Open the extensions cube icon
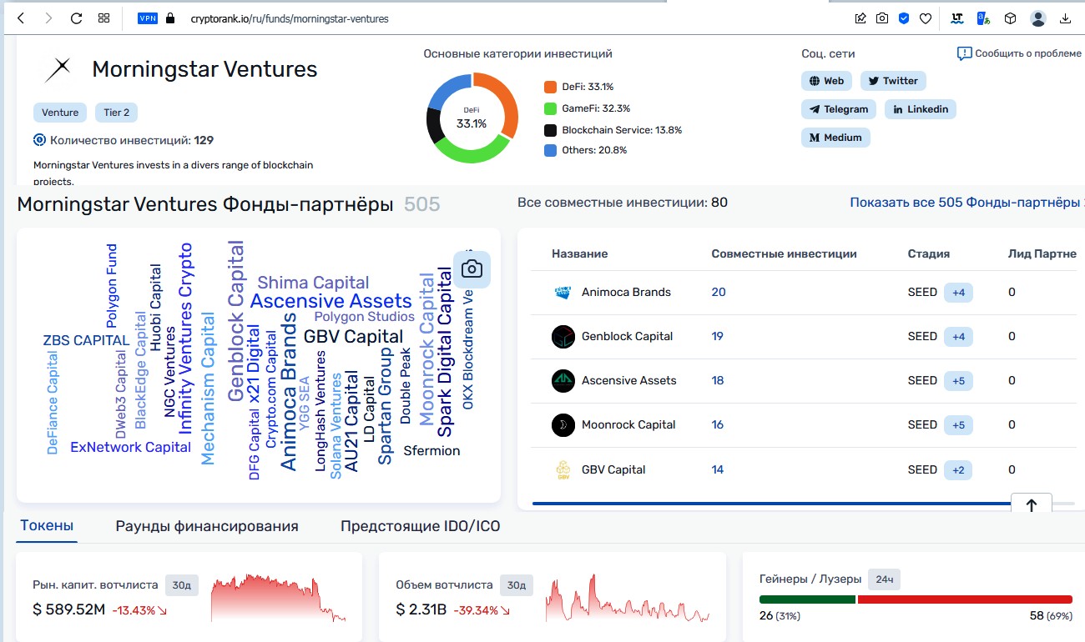This screenshot has width=1085, height=642. click(x=1010, y=18)
